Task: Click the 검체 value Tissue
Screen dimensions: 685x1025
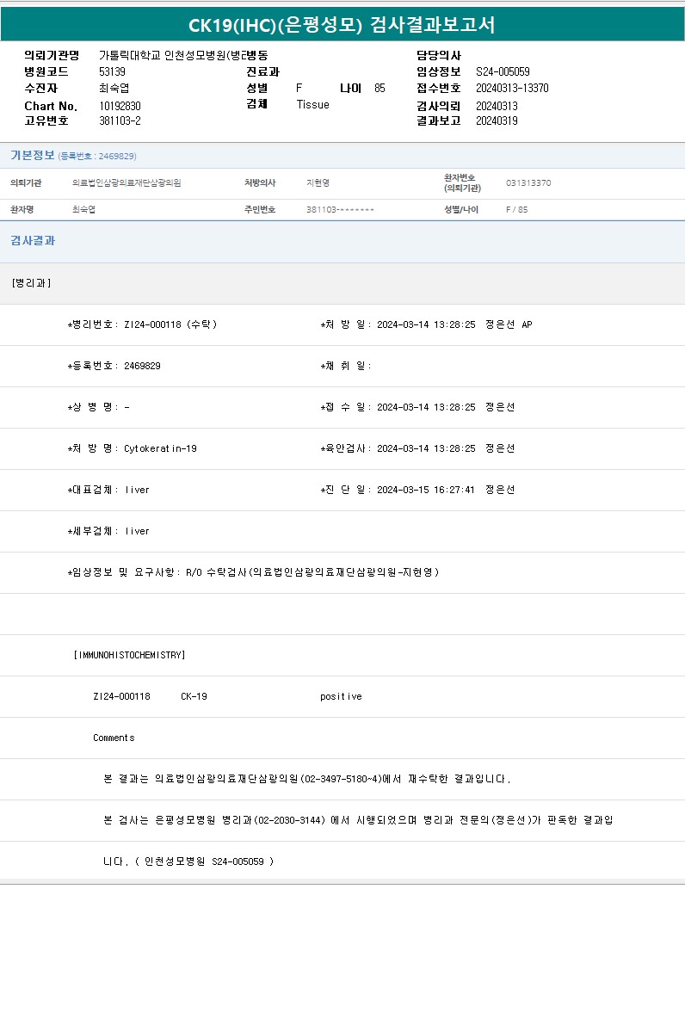Action: (x=312, y=104)
